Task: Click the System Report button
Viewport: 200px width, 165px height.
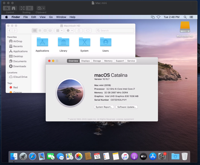Action: 104,107
